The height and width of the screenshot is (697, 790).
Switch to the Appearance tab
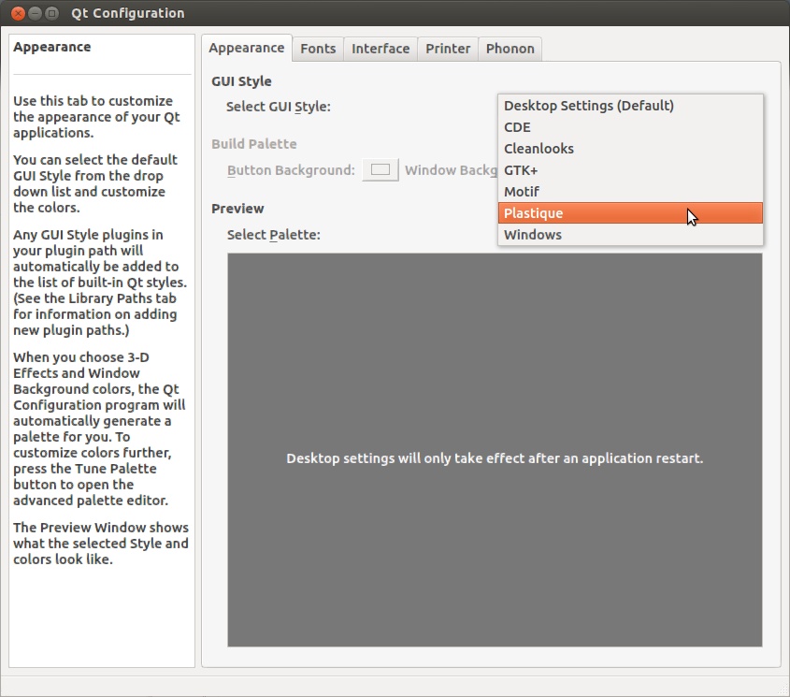point(247,48)
